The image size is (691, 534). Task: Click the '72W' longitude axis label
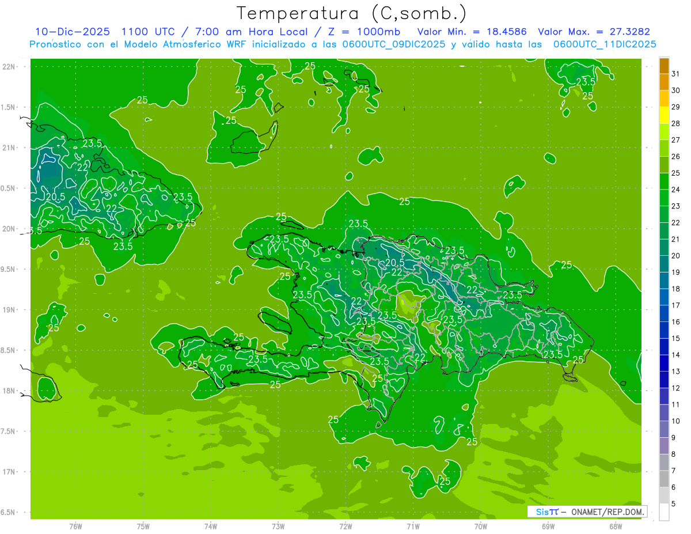coord(345,527)
